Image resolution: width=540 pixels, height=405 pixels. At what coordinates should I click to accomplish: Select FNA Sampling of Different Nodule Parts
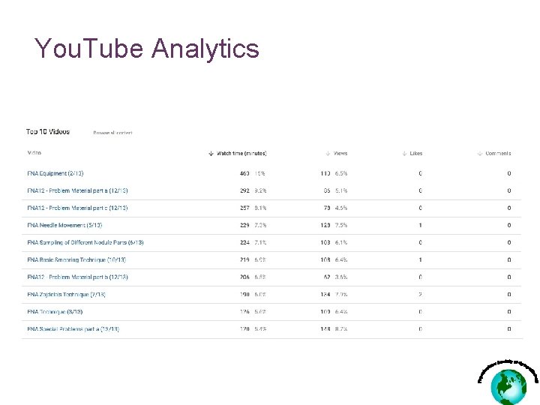pos(85,242)
